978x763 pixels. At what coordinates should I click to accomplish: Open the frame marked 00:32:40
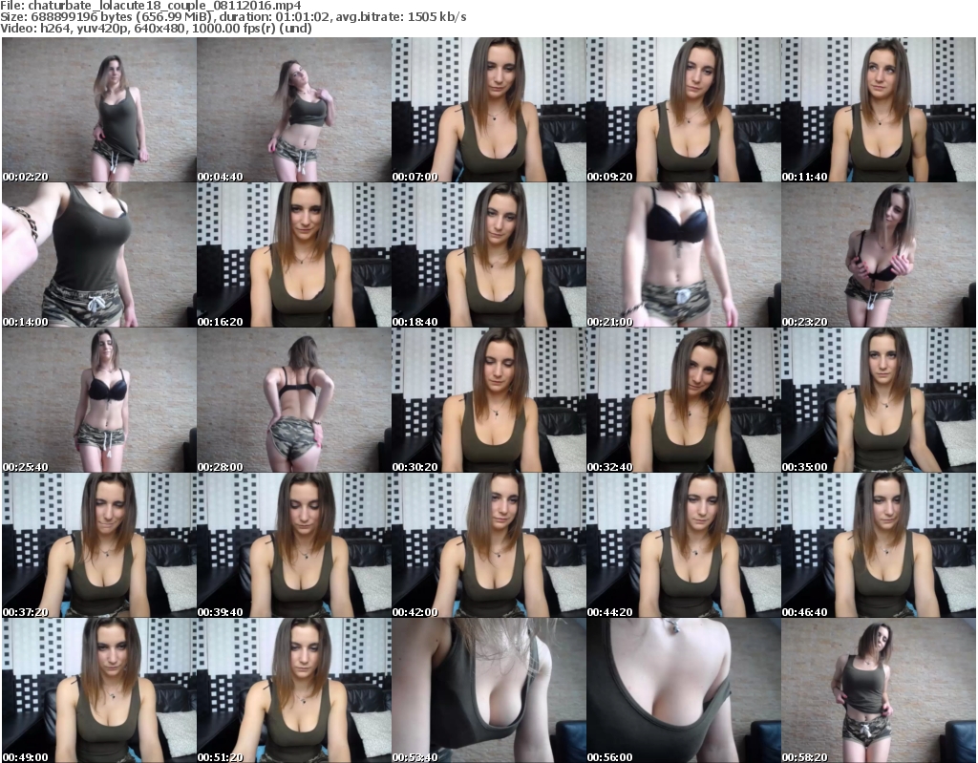pos(684,400)
